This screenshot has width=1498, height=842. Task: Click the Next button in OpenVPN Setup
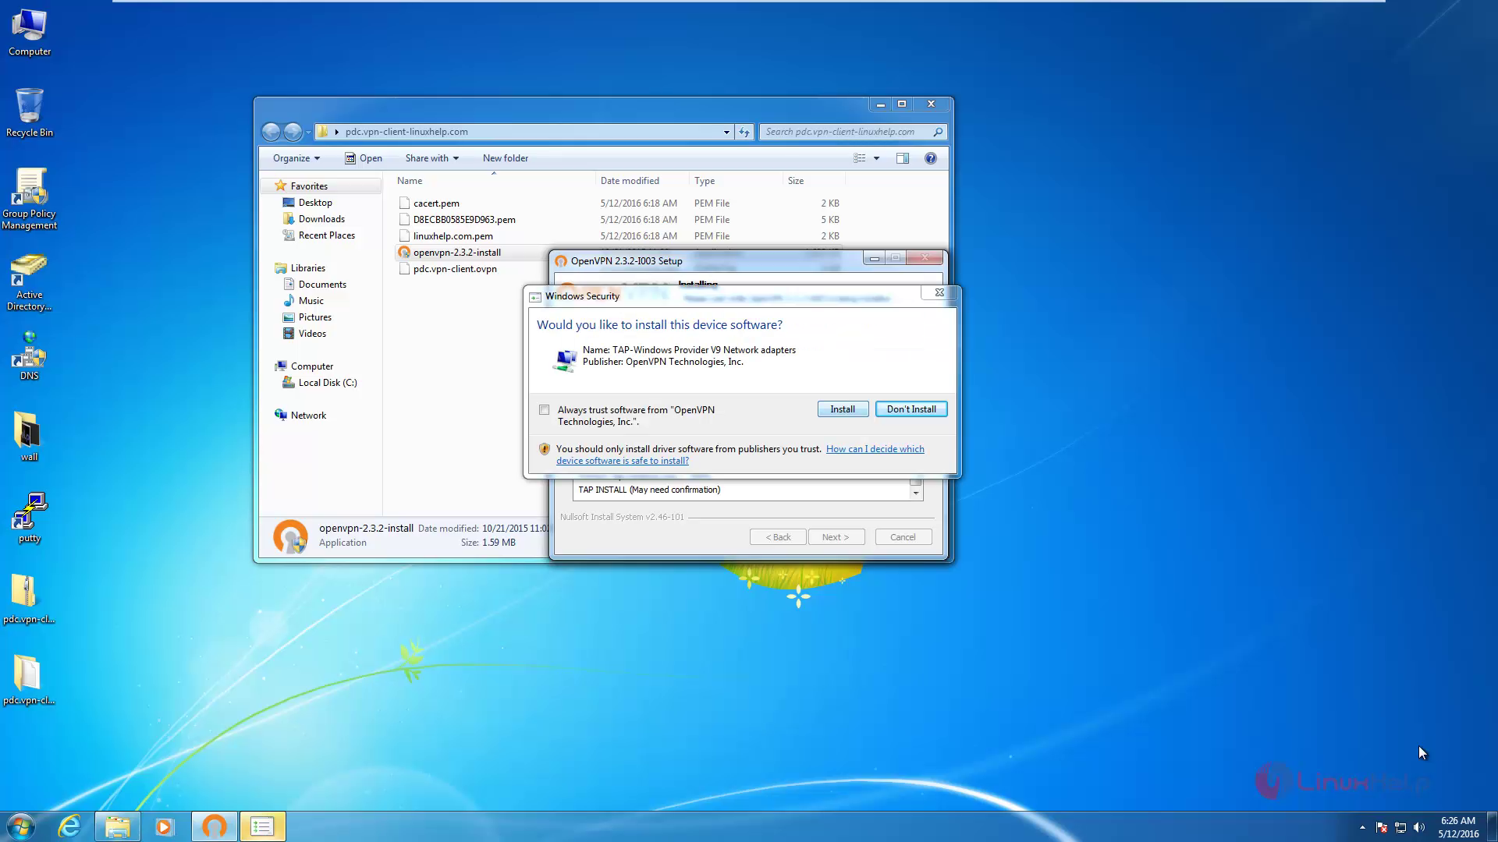(835, 537)
